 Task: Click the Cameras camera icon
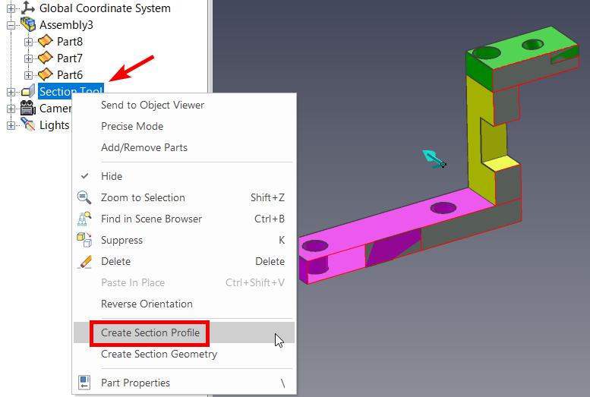28,109
